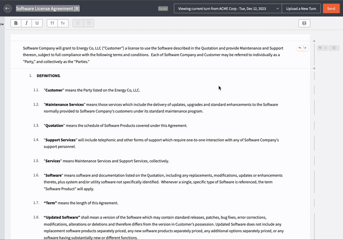Open the turn version dropdown
The height and width of the screenshot is (240, 343).
pyautogui.click(x=227, y=9)
